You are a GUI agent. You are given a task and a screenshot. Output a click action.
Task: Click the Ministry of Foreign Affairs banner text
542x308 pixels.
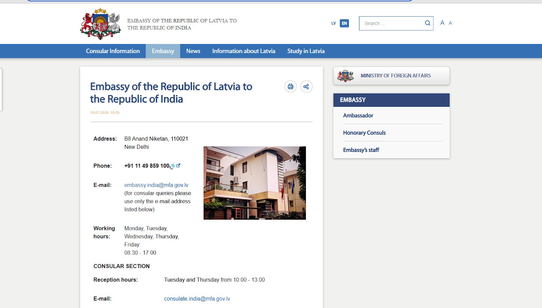tap(396, 76)
